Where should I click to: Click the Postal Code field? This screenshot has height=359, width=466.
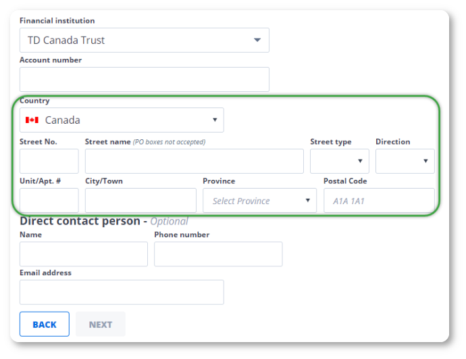(x=379, y=201)
